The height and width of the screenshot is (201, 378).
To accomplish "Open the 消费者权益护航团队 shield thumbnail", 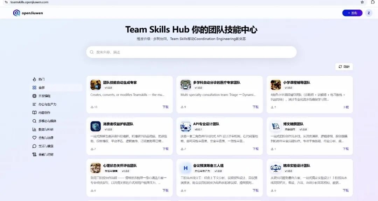I will pos(96,127).
